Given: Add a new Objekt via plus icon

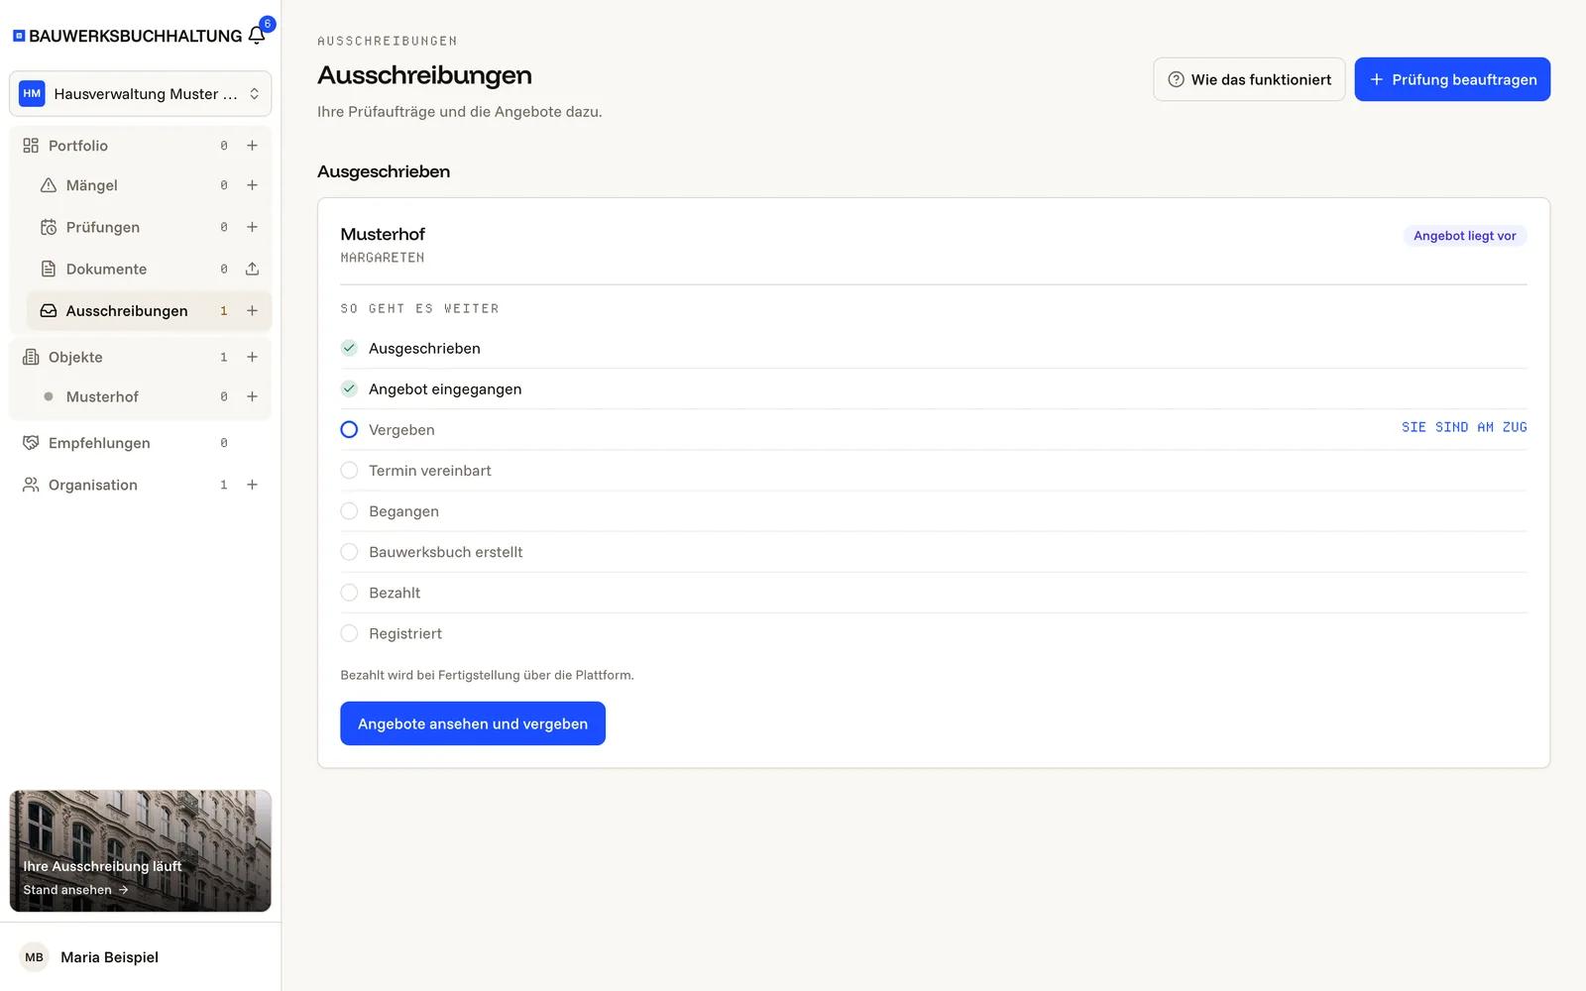Looking at the screenshot, I should [252, 357].
